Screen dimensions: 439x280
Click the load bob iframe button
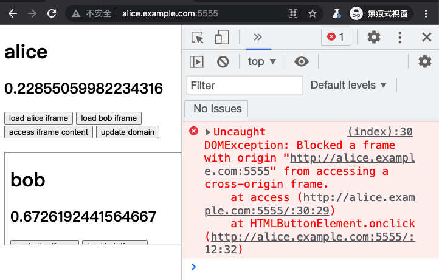point(109,118)
